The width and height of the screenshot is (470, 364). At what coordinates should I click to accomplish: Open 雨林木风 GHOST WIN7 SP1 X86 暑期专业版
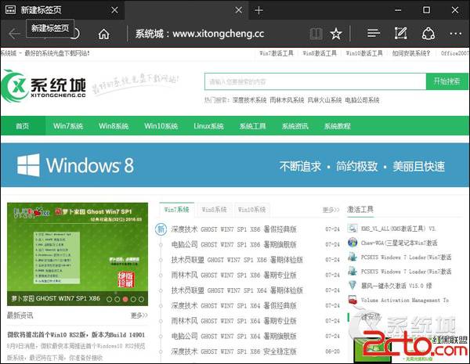(x=233, y=275)
